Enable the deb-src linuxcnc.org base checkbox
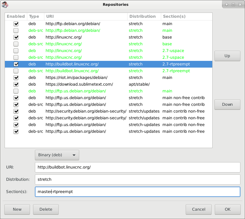This screenshot has height=219, width=245. point(16,44)
